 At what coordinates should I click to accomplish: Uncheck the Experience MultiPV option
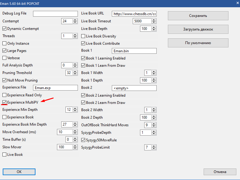[5, 102]
